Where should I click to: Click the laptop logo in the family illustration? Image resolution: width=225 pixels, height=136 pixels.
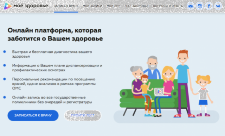(x=159, y=91)
